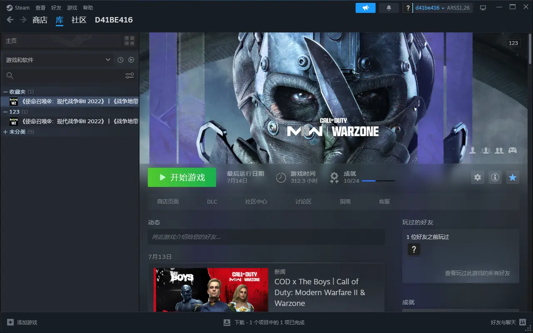The width and height of the screenshot is (533, 333).
Task: Open the 好友 menu
Action: click(56, 7)
